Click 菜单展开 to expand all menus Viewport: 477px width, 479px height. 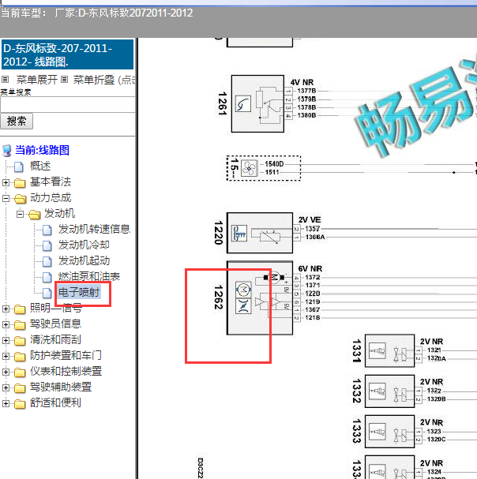[x=36, y=80]
